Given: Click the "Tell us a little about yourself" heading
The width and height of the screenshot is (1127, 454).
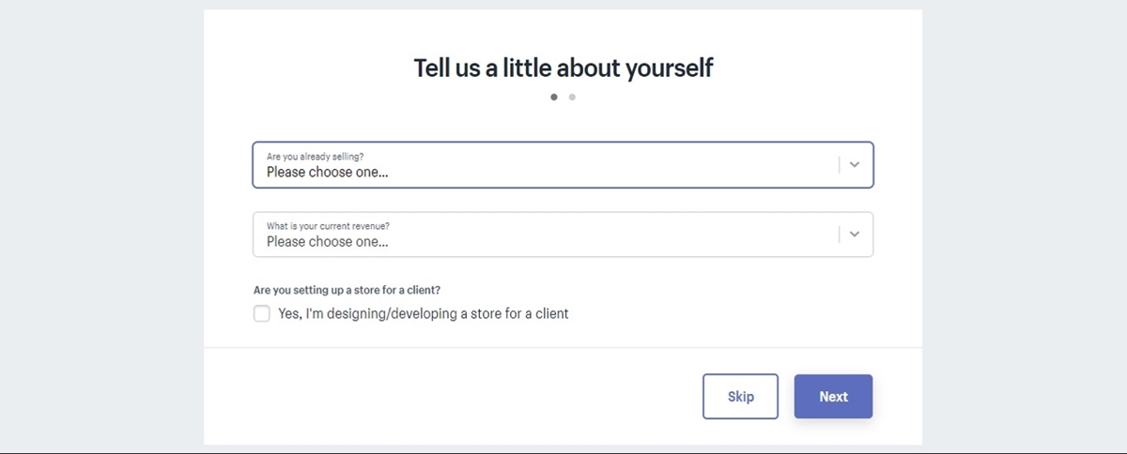Looking at the screenshot, I should (x=563, y=68).
